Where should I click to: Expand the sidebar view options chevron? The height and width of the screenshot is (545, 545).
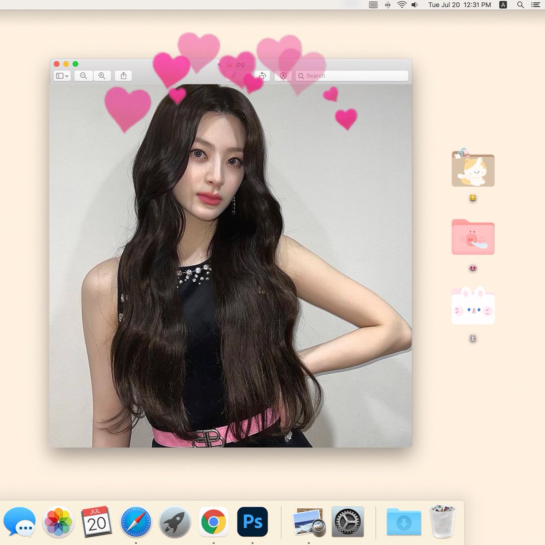tap(66, 75)
